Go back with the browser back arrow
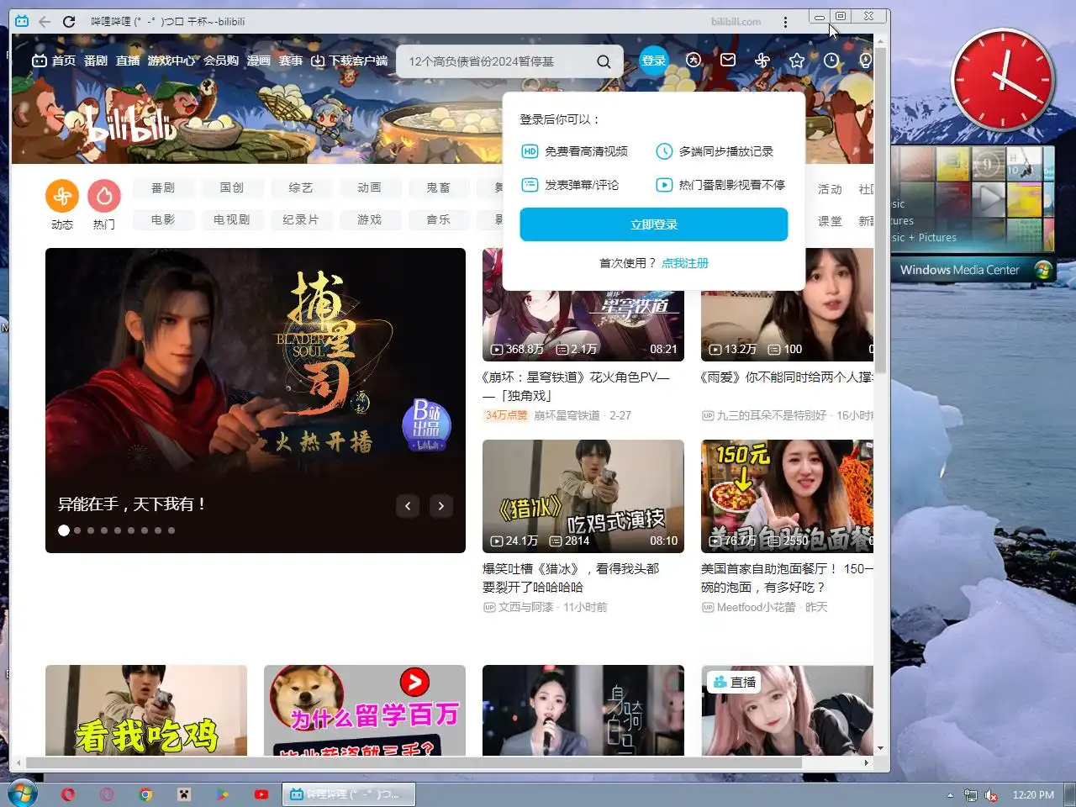This screenshot has width=1076, height=807. click(x=45, y=22)
